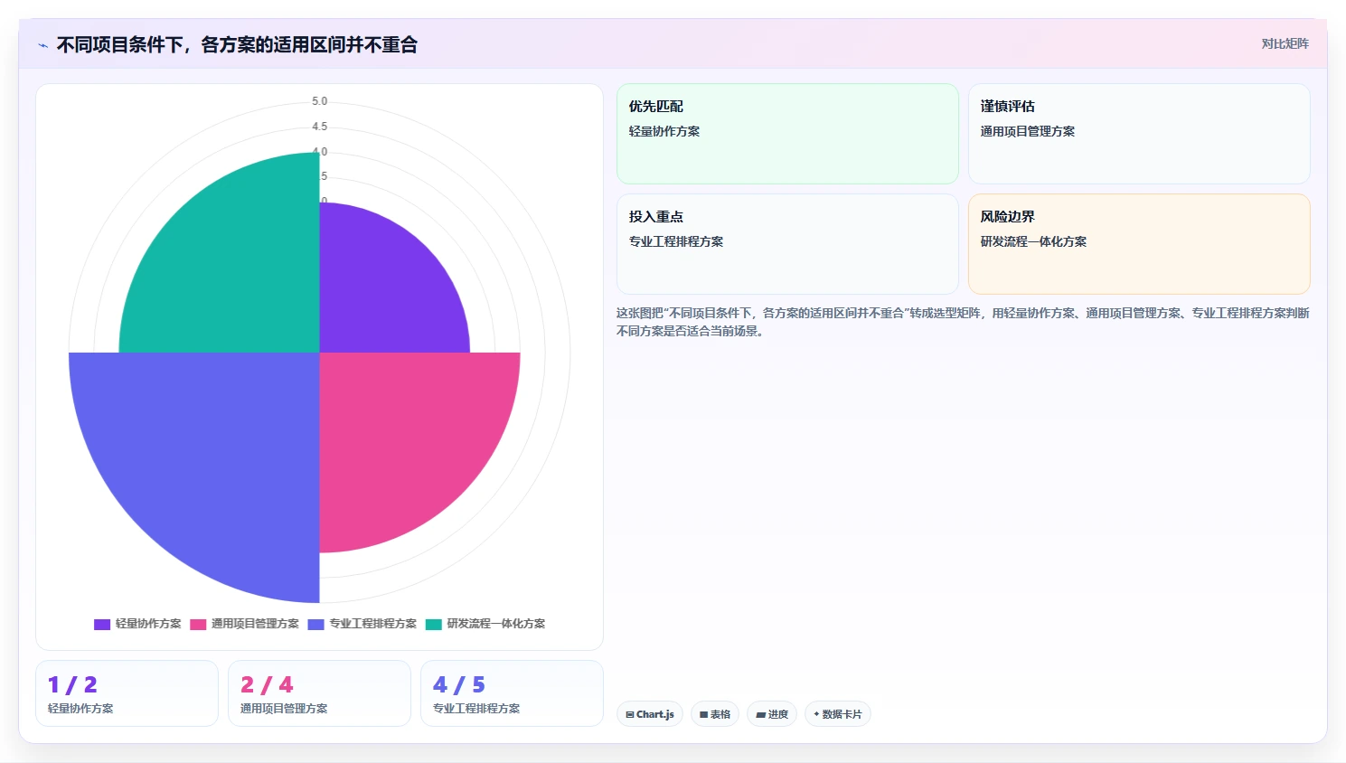Image resolution: width=1346 pixels, height=763 pixels.
Task: Click 专业工程排程方案 inside the 投入重点 card
Action: (x=676, y=241)
